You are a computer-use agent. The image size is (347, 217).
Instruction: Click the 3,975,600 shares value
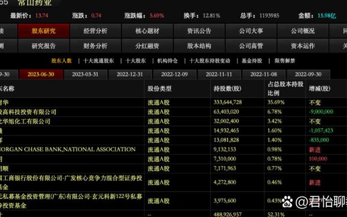pyautogui.click(x=225, y=201)
